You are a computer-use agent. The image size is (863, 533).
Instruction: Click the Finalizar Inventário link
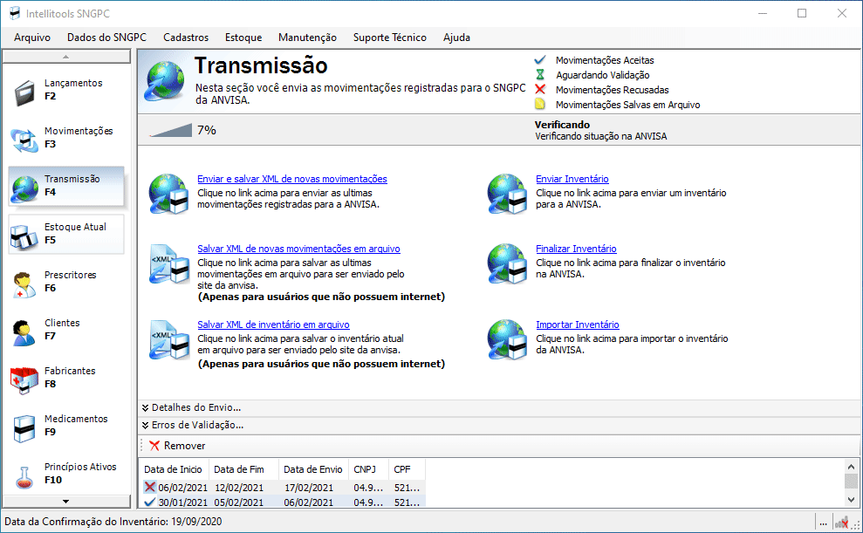coord(576,249)
